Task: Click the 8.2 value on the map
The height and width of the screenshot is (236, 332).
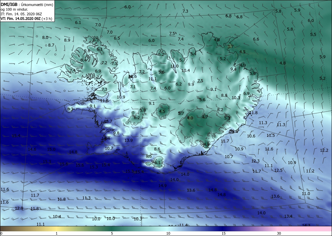Action: point(220,110)
